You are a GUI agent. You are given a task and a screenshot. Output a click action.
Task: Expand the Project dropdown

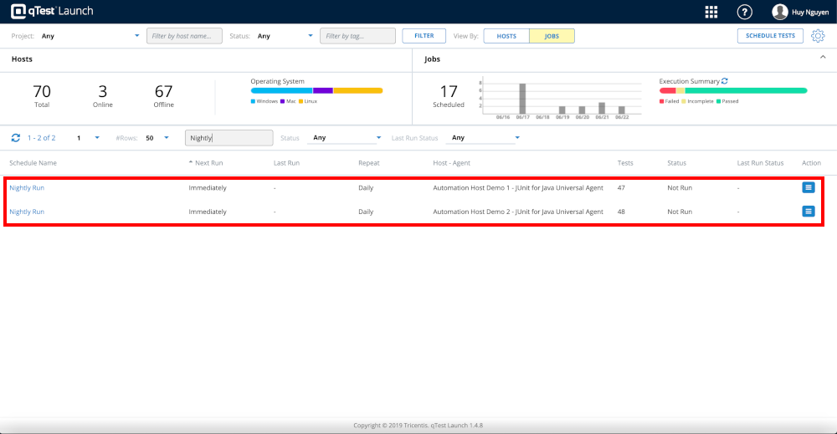pyautogui.click(x=137, y=36)
